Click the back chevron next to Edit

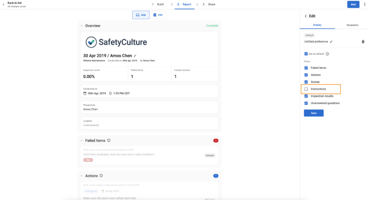tap(306, 16)
